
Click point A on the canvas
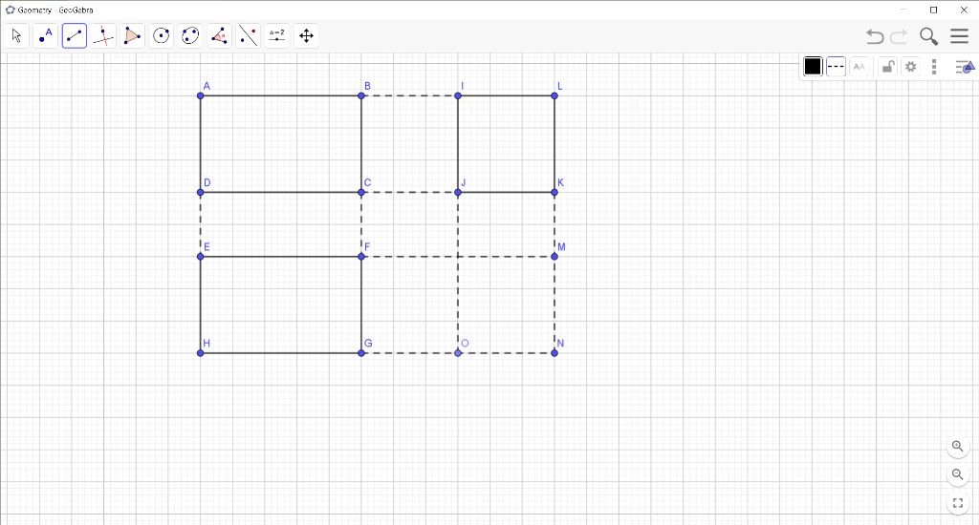tap(201, 95)
